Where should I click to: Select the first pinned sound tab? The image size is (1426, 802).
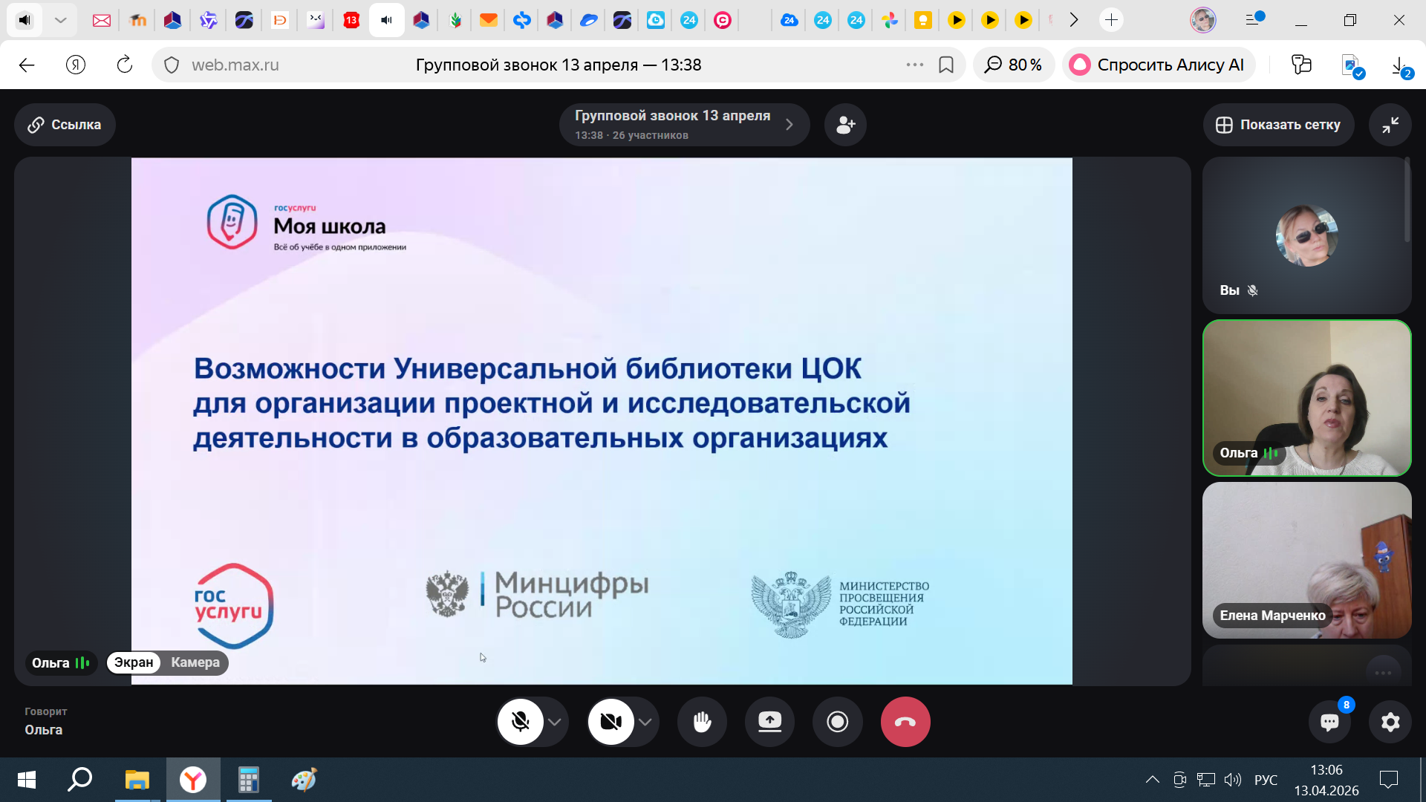(25, 20)
